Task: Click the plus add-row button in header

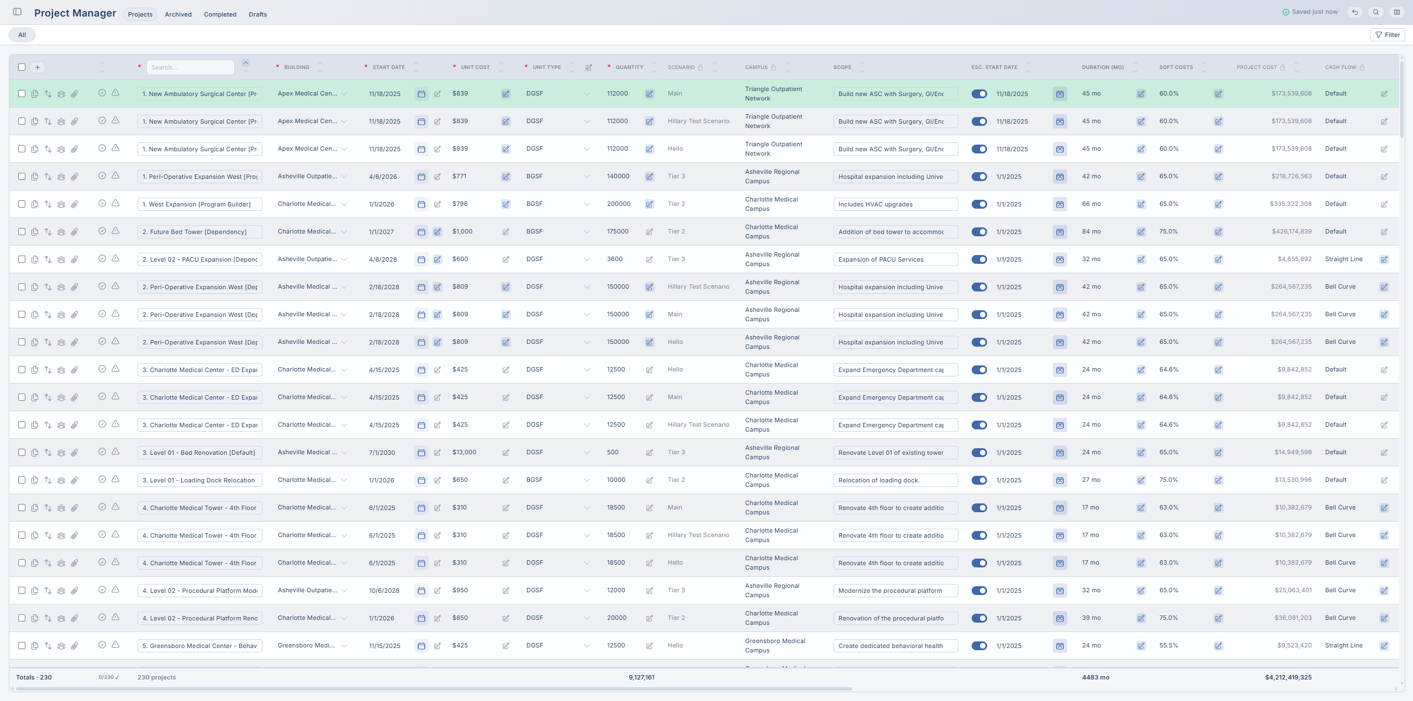Action: (38, 67)
